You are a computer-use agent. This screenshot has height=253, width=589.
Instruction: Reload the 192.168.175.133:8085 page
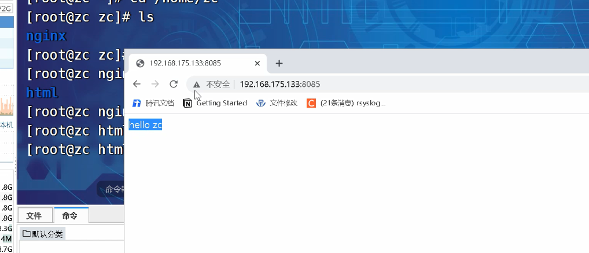(x=173, y=84)
